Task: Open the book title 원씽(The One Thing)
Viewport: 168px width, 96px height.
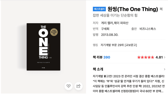Action: coord(133,9)
